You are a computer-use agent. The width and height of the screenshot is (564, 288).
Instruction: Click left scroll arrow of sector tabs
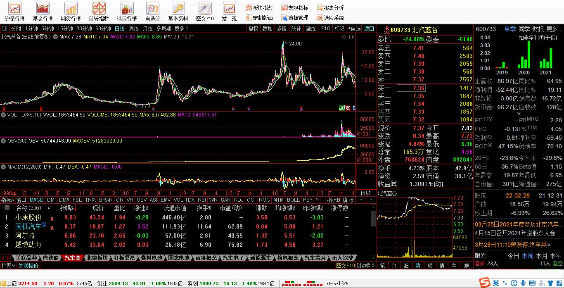[3, 258]
